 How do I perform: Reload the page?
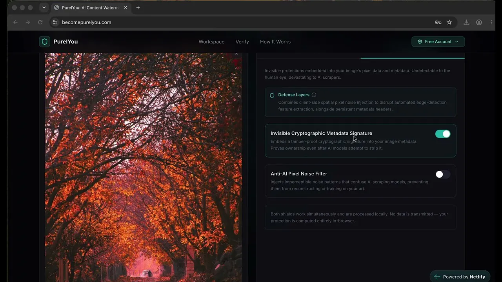40,22
